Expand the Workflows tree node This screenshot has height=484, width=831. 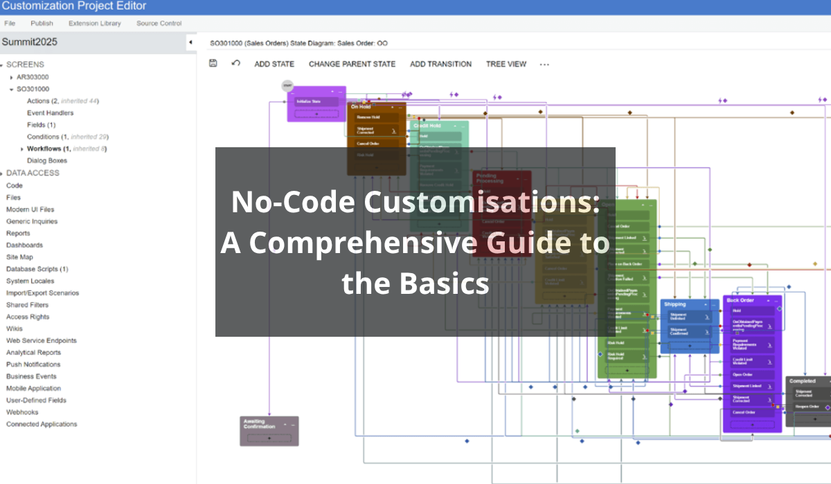(x=22, y=149)
